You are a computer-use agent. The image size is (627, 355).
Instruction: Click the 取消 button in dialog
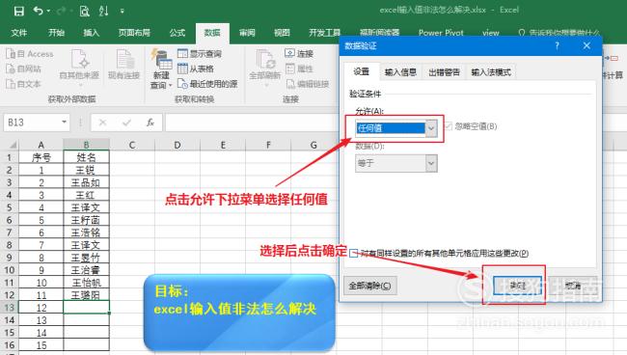pos(573,286)
